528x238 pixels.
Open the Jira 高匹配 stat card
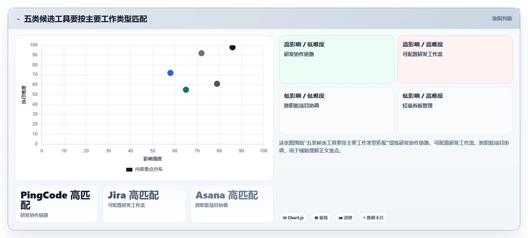coord(144,204)
